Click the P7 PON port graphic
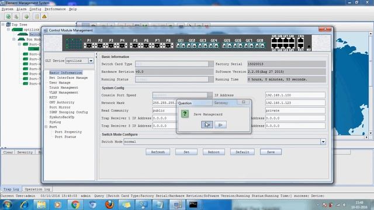374x210 pixels. (x=157, y=45)
